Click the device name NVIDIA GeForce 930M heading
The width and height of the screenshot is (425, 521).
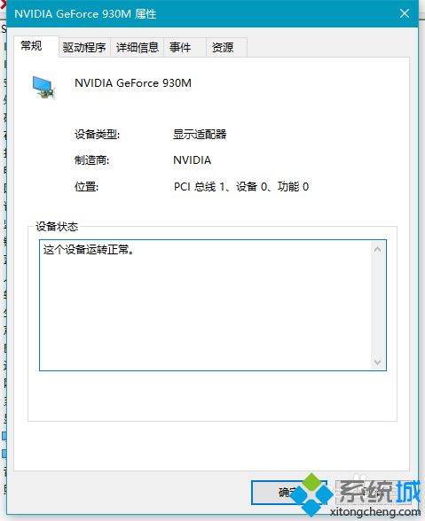coord(133,83)
